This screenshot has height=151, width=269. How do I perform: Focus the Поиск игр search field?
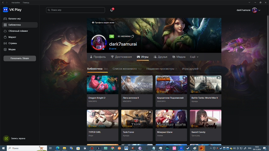[x=75, y=10]
